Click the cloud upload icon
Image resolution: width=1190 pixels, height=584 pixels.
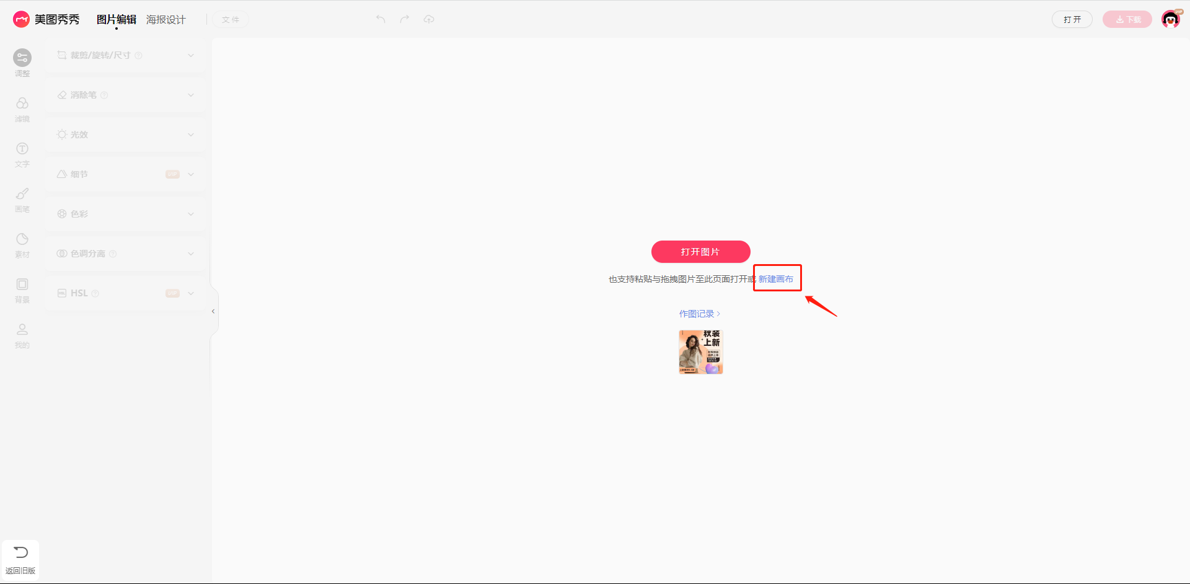tap(429, 19)
